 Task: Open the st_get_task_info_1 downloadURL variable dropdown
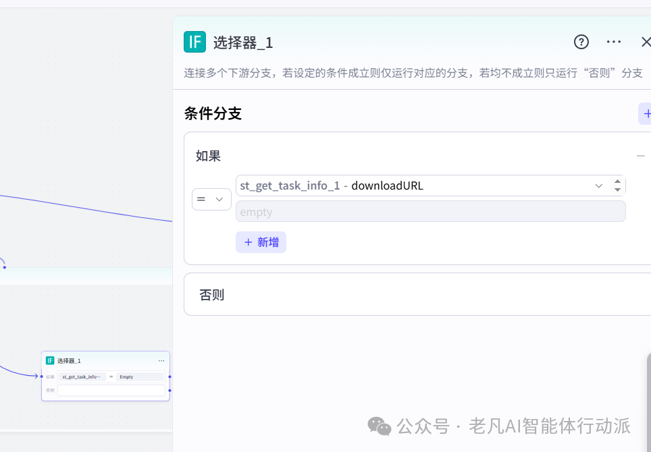(x=431, y=186)
